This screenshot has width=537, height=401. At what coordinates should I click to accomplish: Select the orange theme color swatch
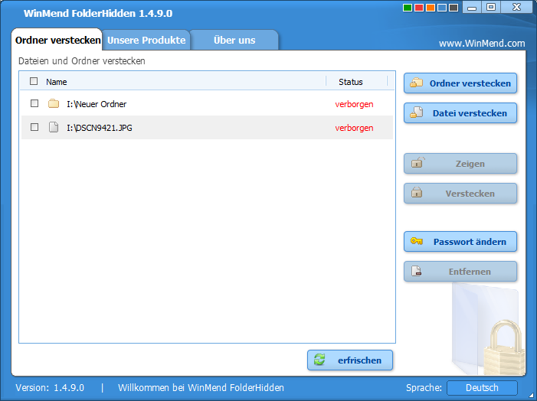coord(431,8)
